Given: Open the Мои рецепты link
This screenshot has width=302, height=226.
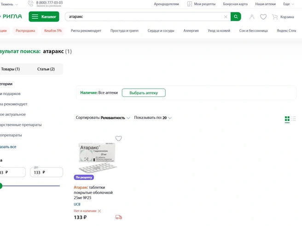Looking at the screenshot, I should [204, 4].
